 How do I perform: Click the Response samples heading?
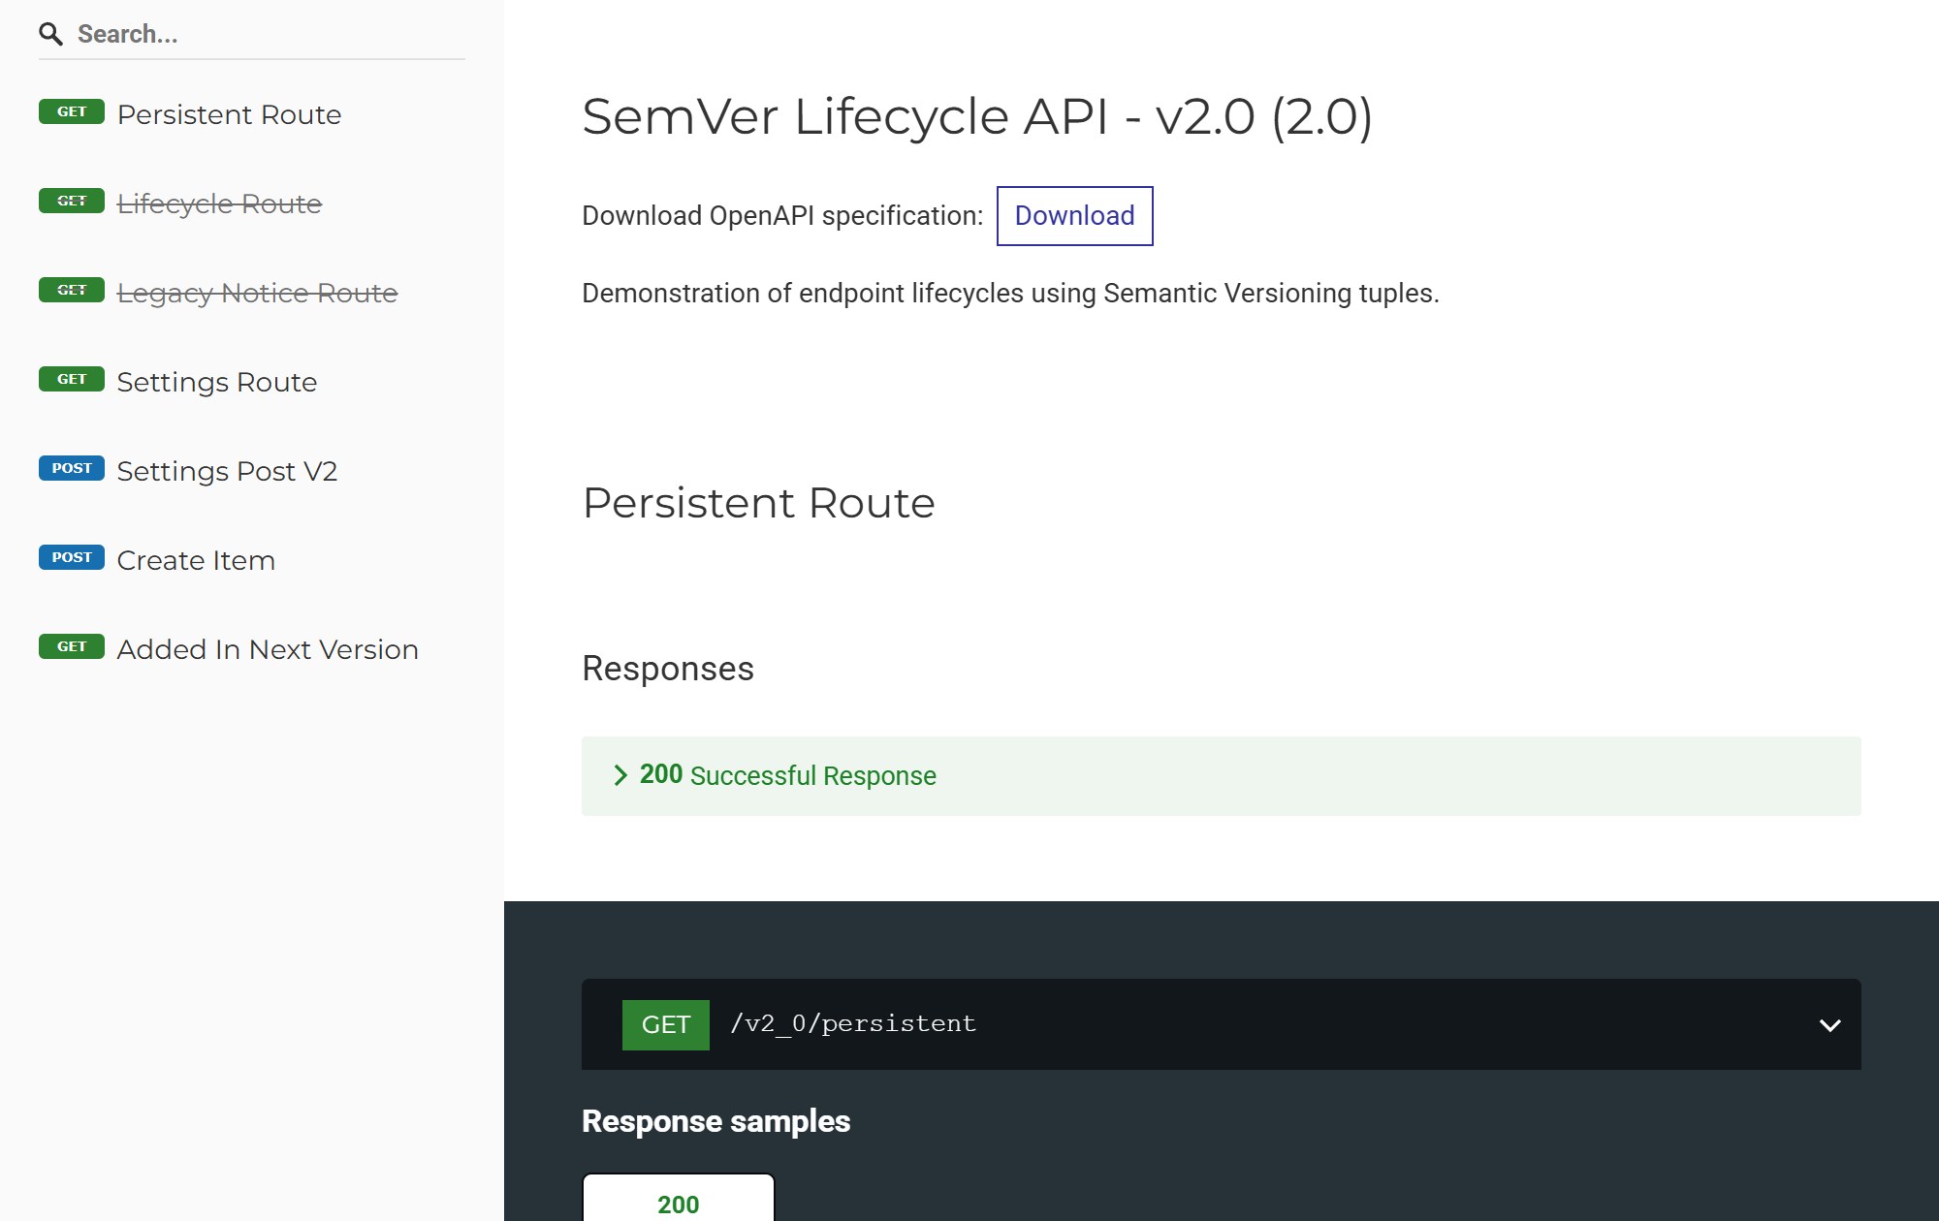(715, 1121)
